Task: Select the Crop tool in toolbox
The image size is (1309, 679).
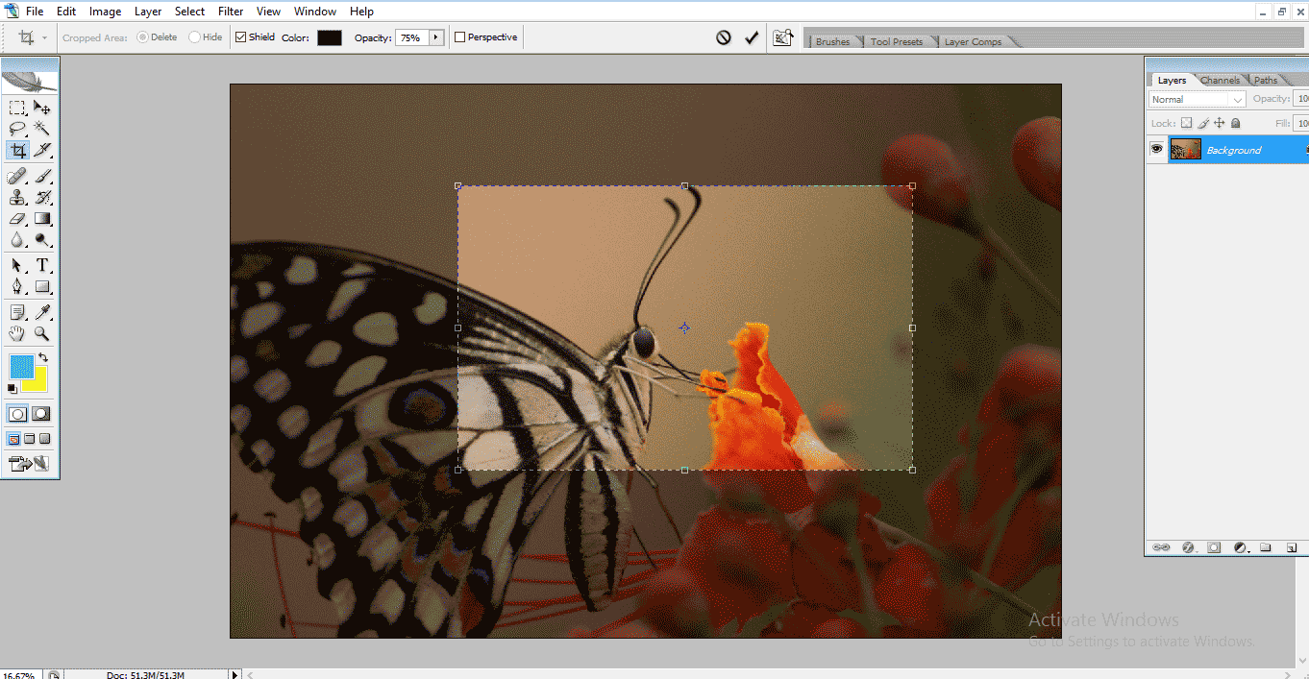Action: [17, 150]
